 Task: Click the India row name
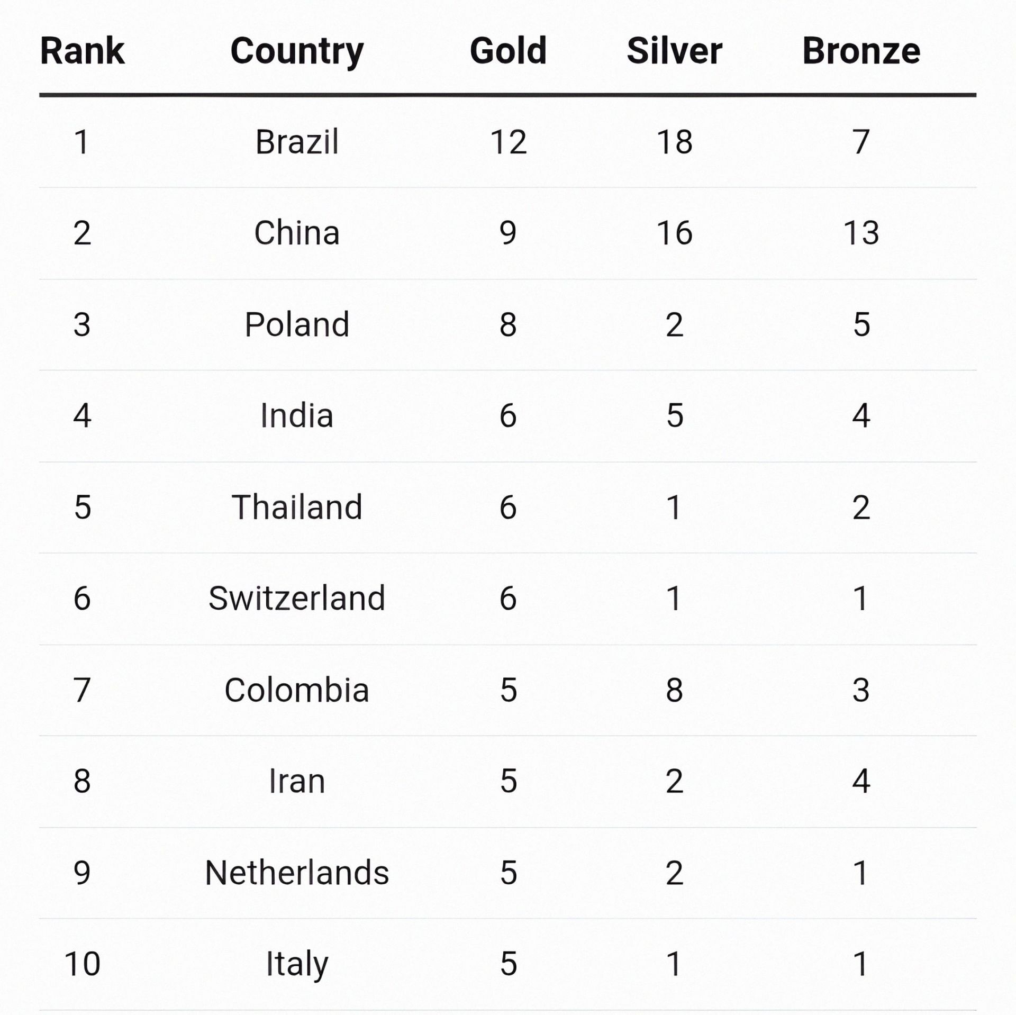click(297, 415)
